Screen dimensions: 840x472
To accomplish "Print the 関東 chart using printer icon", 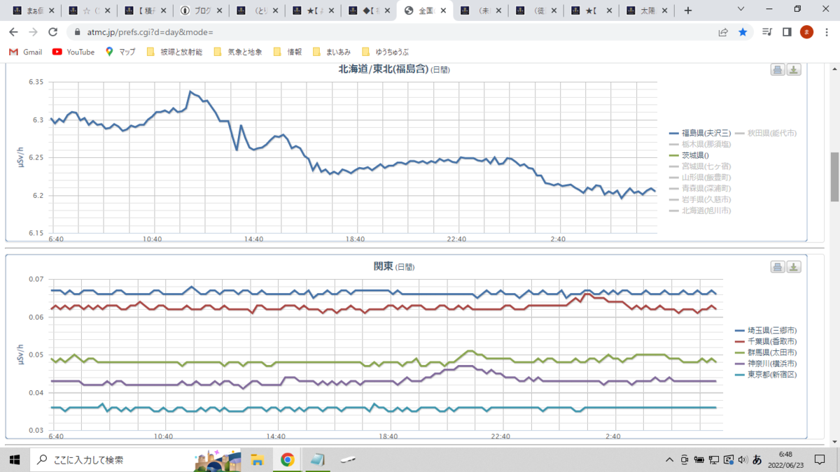I will pos(778,267).
